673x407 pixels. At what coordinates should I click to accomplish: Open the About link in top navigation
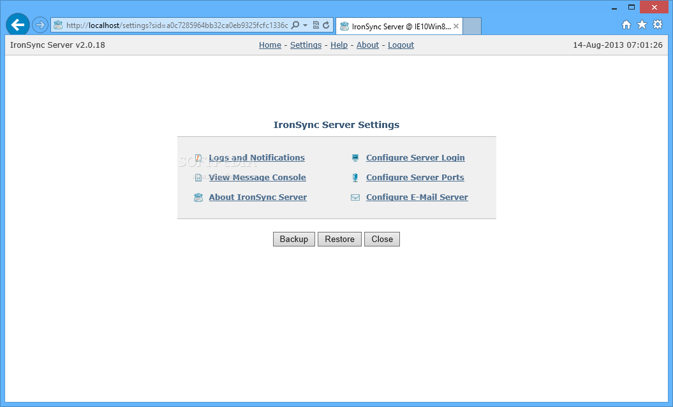[x=368, y=45]
